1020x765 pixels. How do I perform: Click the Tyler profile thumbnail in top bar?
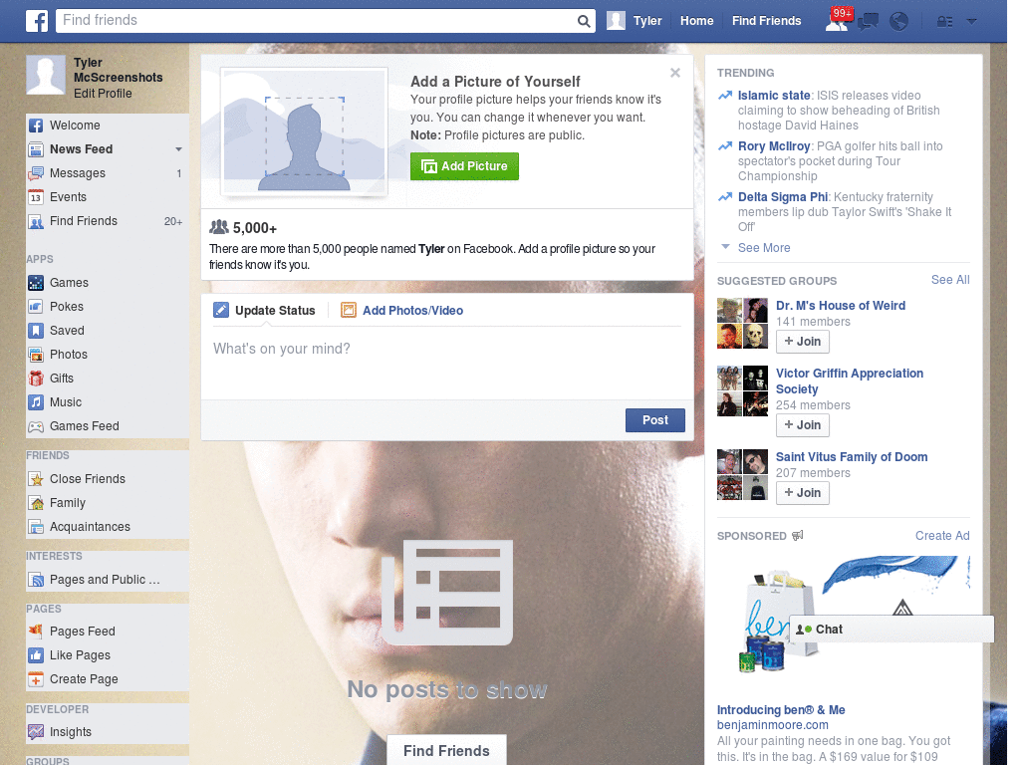pyautogui.click(x=616, y=21)
